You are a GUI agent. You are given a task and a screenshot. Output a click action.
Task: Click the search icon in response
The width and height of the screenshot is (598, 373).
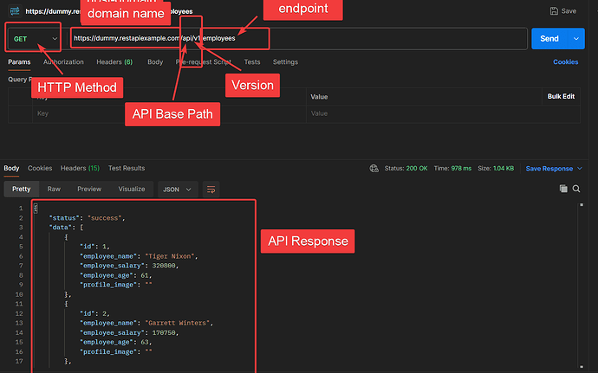click(576, 189)
